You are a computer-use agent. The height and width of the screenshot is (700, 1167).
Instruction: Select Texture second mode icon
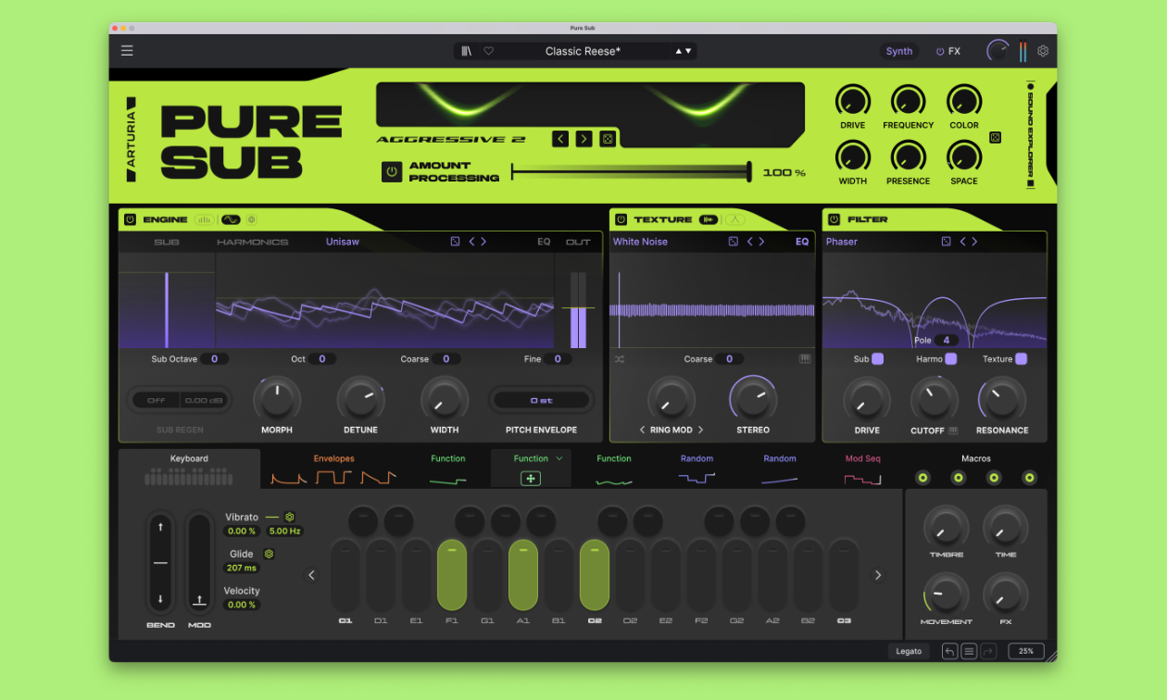(x=734, y=219)
